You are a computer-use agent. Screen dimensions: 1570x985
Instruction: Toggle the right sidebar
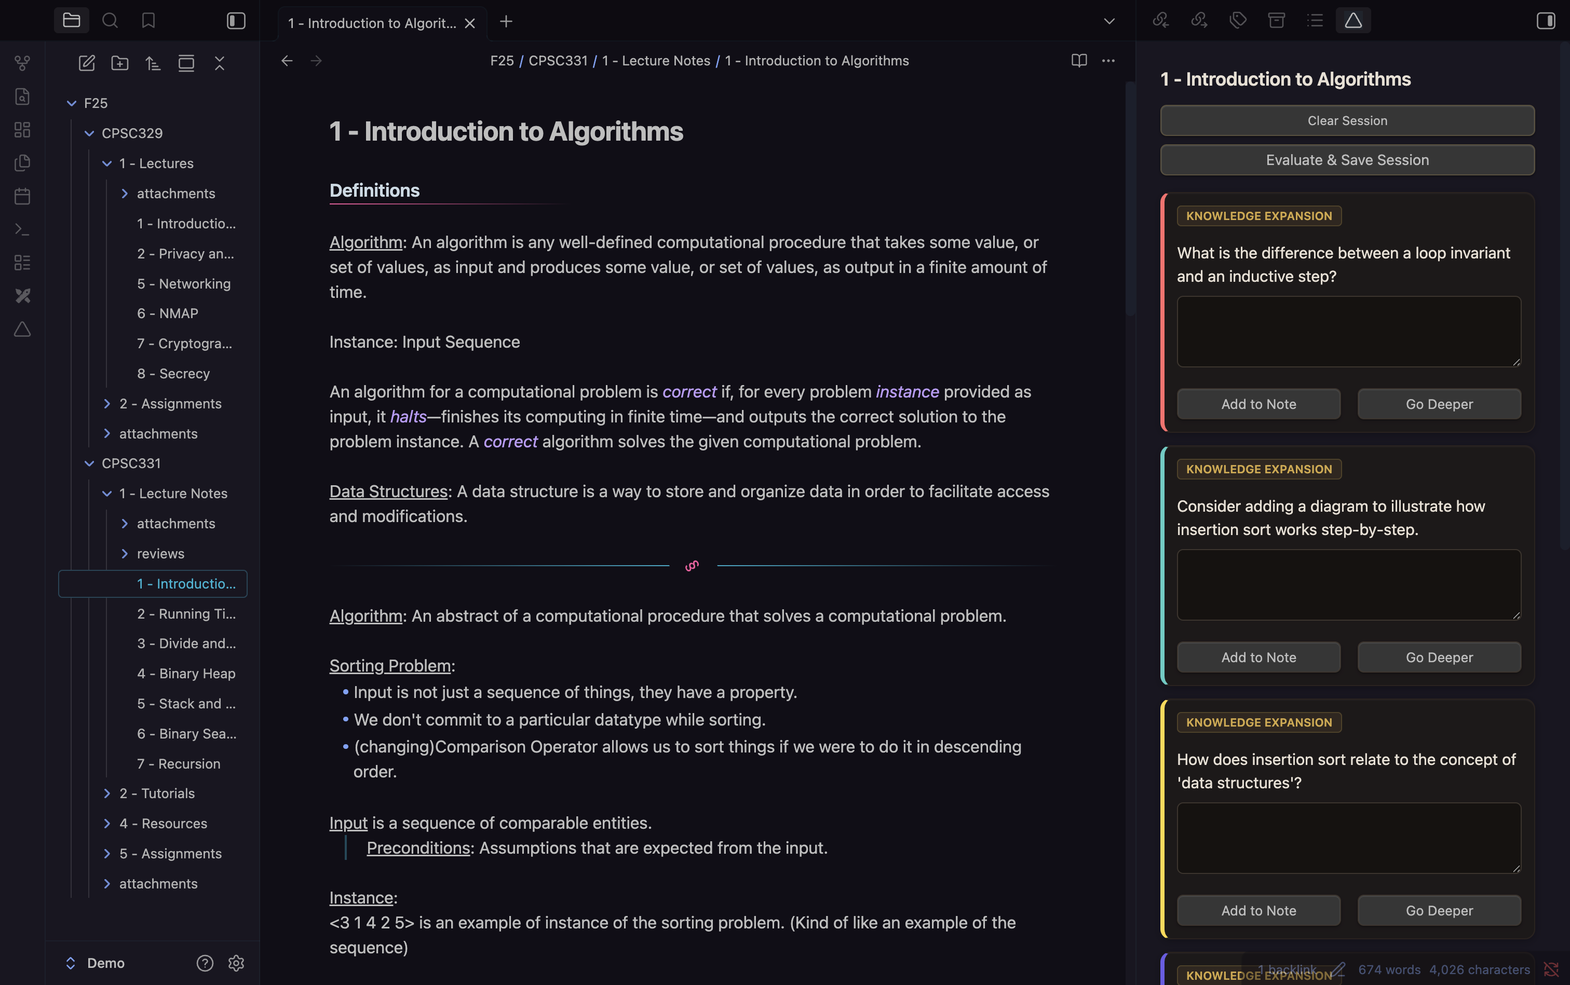coord(1545,21)
